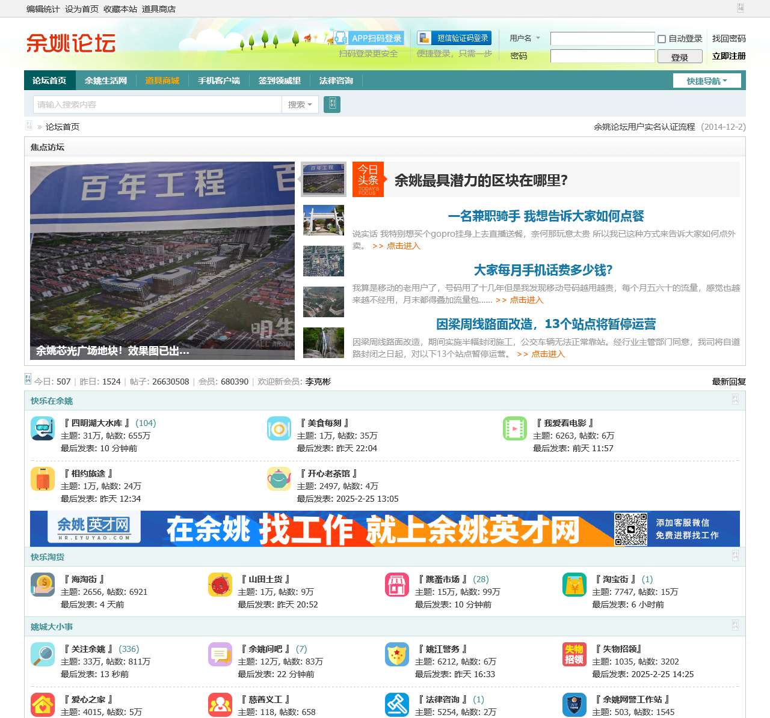Open the 用户名 login type dropdown
This screenshot has height=718, width=770.
[525, 38]
